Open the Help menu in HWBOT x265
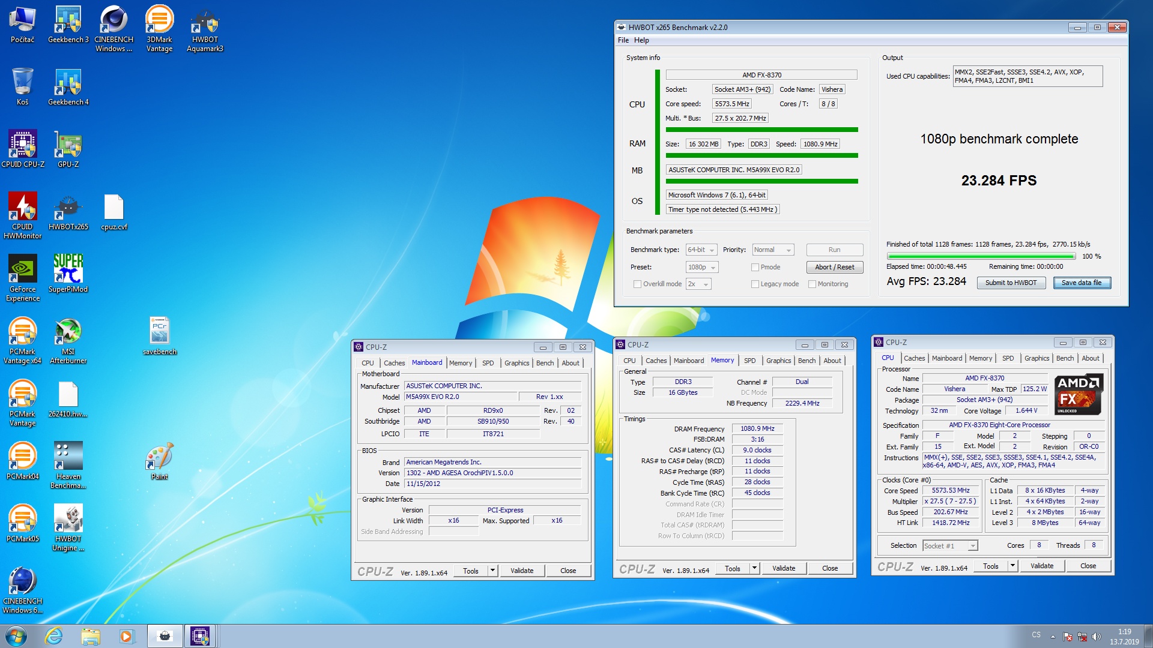The height and width of the screenshot is (648, 1153). click(641, 40)
